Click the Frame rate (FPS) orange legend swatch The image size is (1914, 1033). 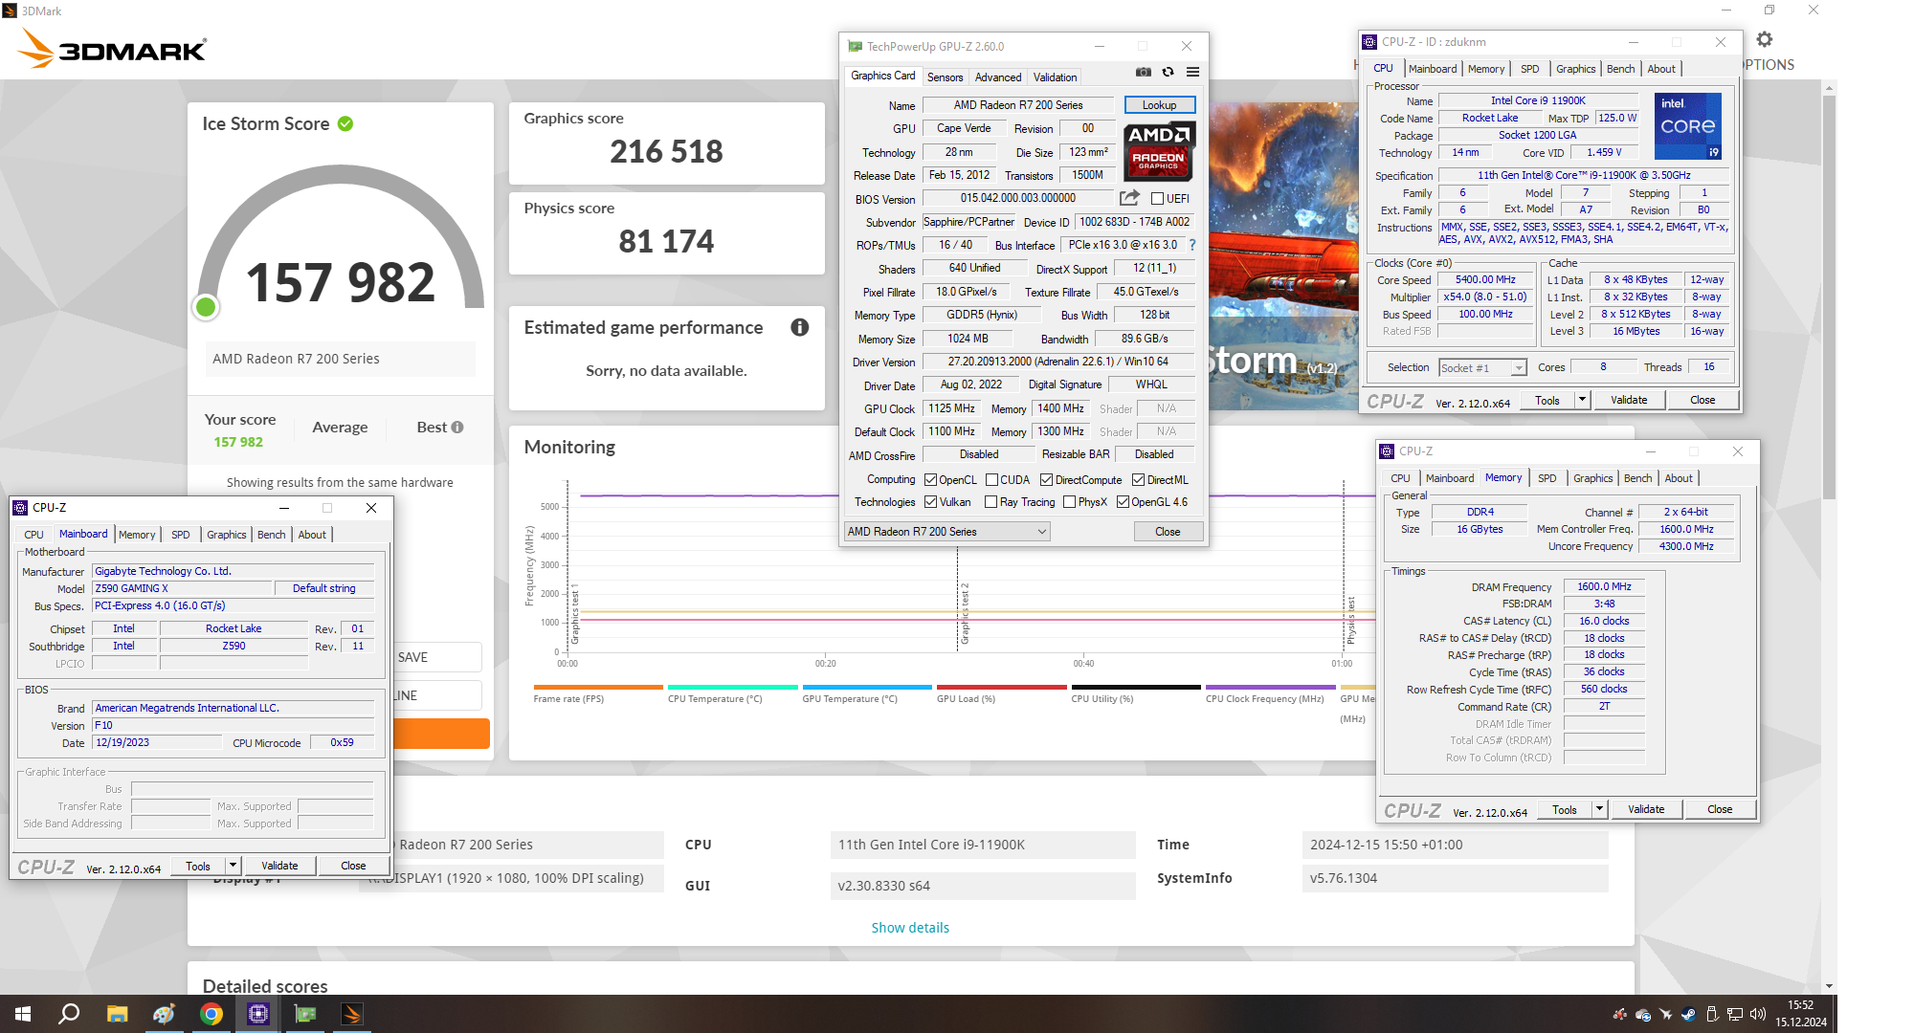(598, 687)
